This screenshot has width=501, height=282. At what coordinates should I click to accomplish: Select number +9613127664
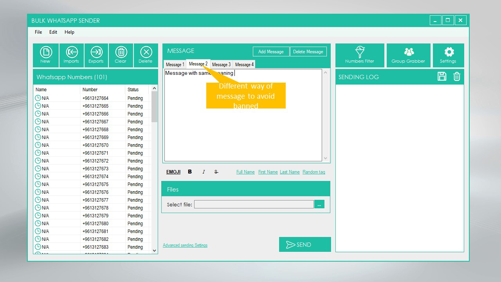[x=95, y=98]
